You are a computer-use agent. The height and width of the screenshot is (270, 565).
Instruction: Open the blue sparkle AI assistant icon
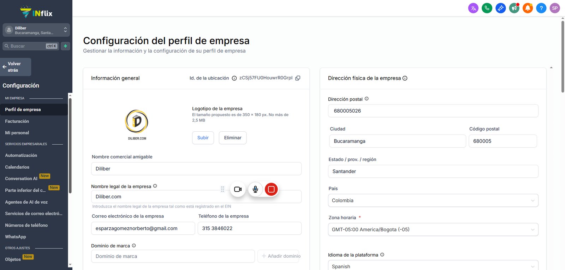500,8
